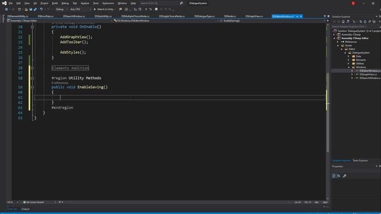Switch to the DSErrorData.cs tab

tap(46, 17)
